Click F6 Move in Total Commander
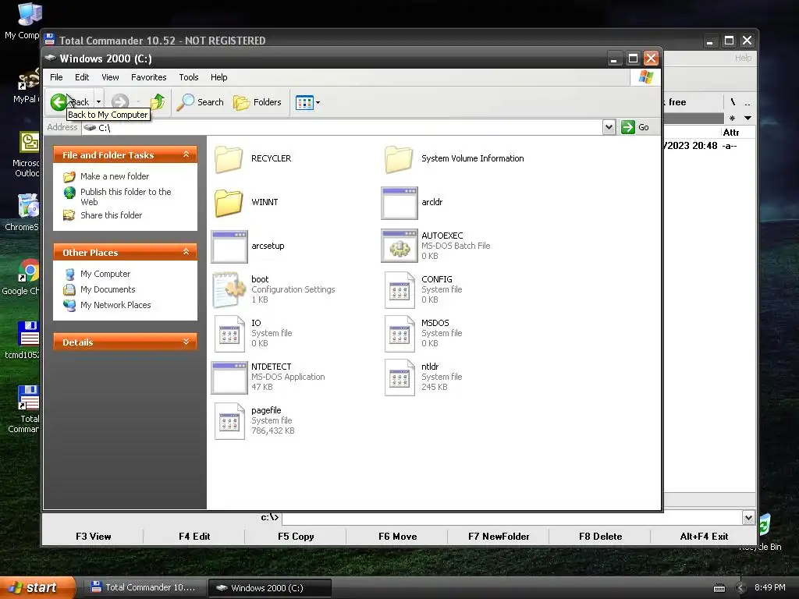The height and width of the screenshot is (599, 799). tap(397, 537)
